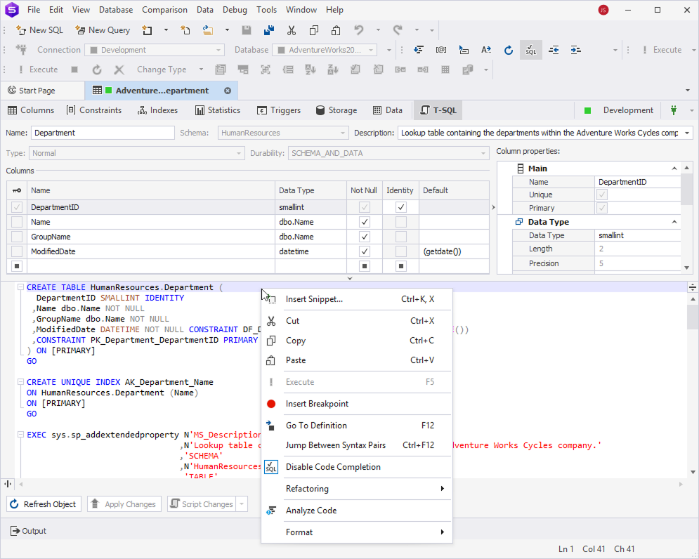Screen dimensions: 699x559
Task: Collapse the CREATE TABLE code block
Action: click(x=20, y=287)
